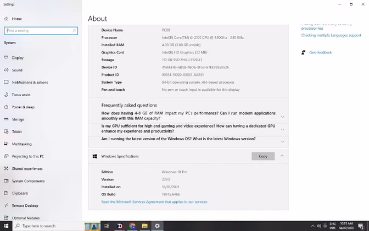Open the Windows Start menu

(x=6, y=226)
